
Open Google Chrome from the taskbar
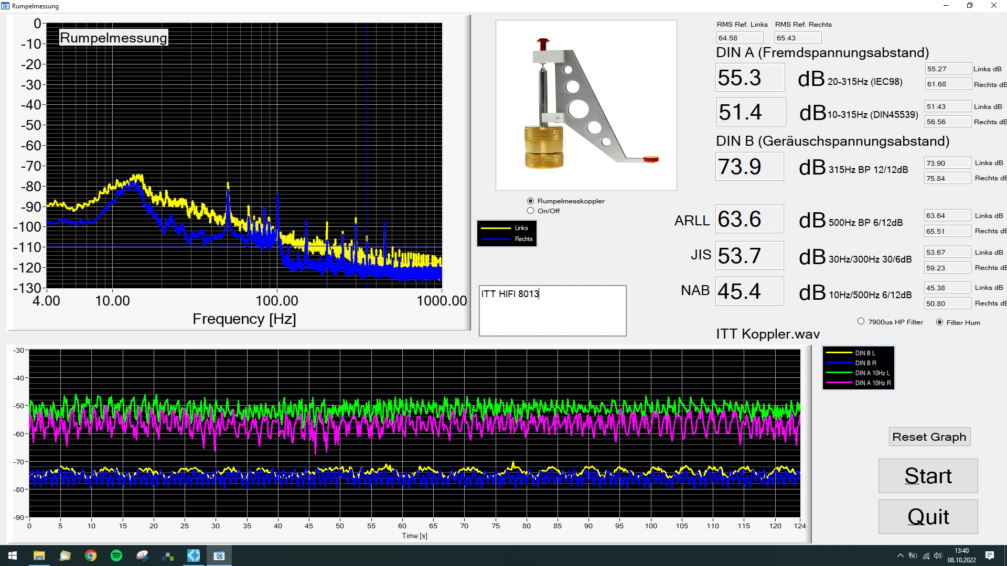coord(91,556)
